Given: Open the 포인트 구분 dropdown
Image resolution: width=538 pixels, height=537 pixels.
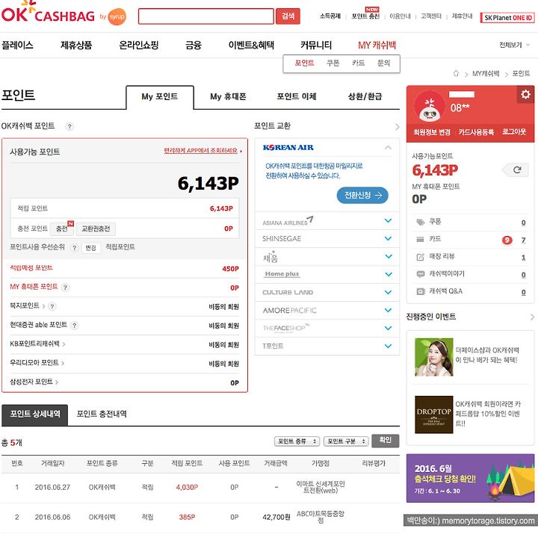Looking at the screenshot, I should click(346, 441).
